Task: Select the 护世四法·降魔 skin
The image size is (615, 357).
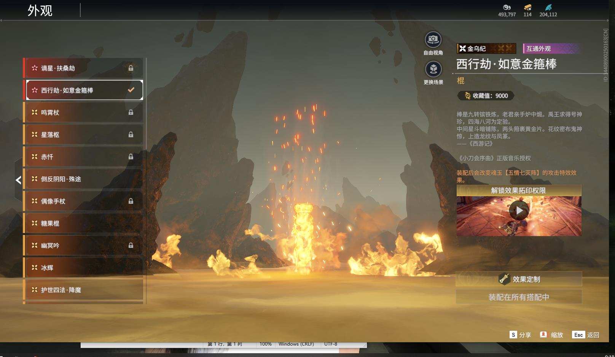Action: click(83, 290)
